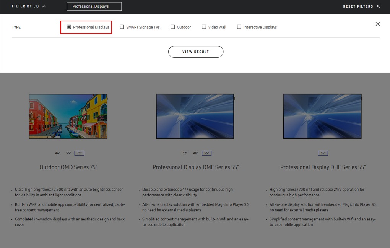
Task: Select 55" size for DHE Series
Action: (x=323, y=153)
